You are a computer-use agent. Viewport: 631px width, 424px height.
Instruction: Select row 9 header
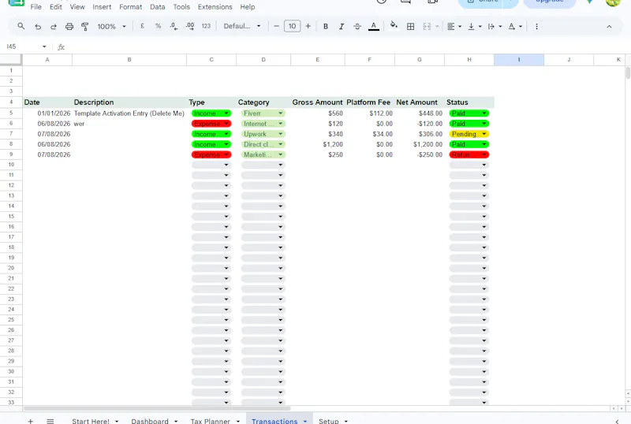[x=11, y=154]
